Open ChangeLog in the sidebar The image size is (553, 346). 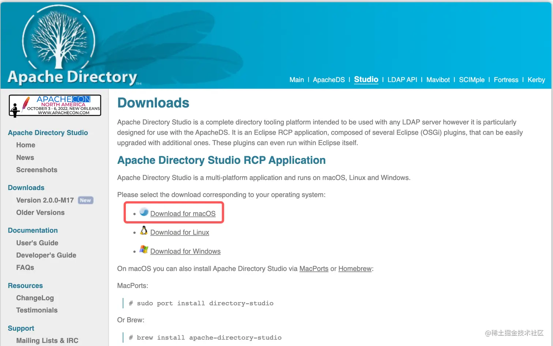tap(35, 298)
